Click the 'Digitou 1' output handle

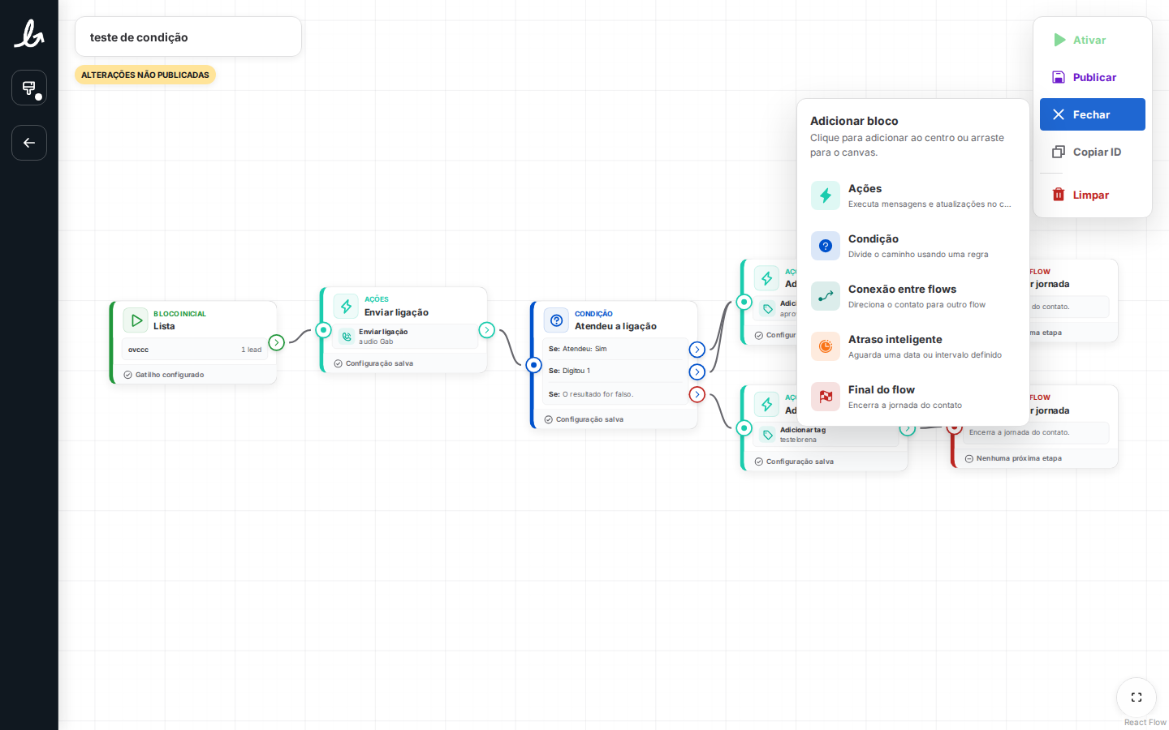pyautogui.click(x=697, y=371)
